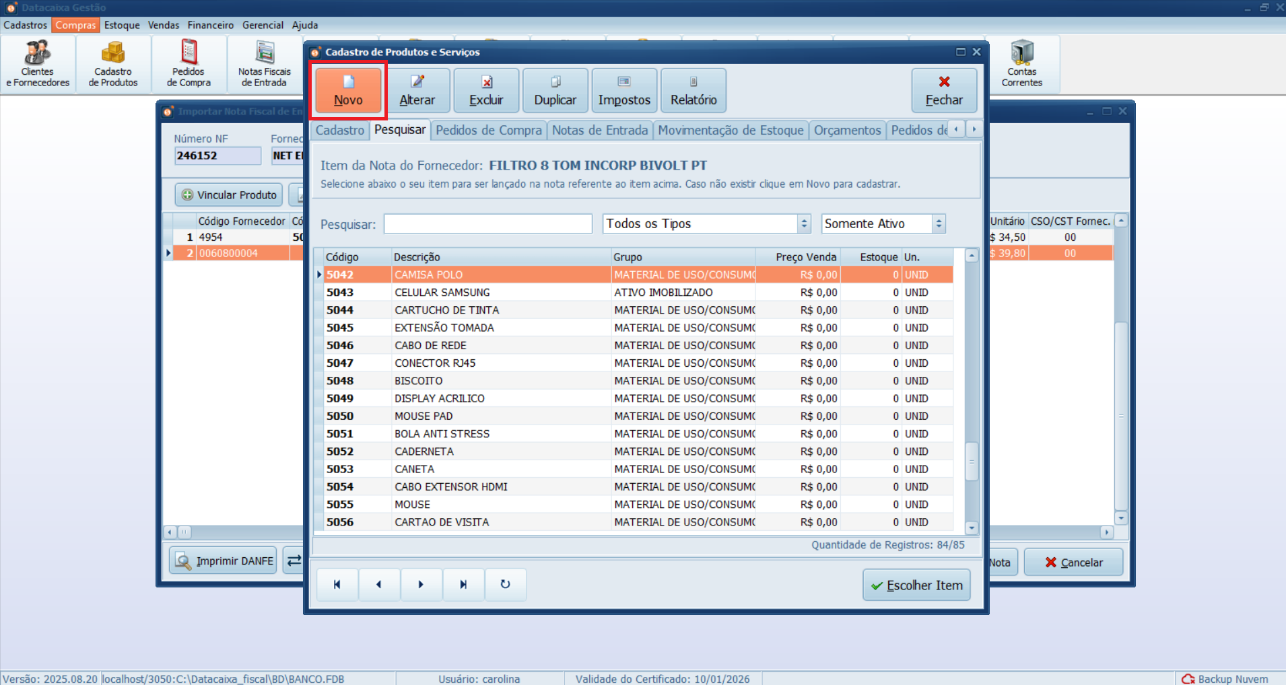Screen dimensions: 1286x685
Task: Click the Novo product button
Action: click(348, 90)
